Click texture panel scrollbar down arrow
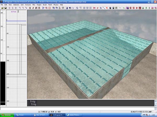The width and height of the screenshot is (157, 117). (155, 105)
